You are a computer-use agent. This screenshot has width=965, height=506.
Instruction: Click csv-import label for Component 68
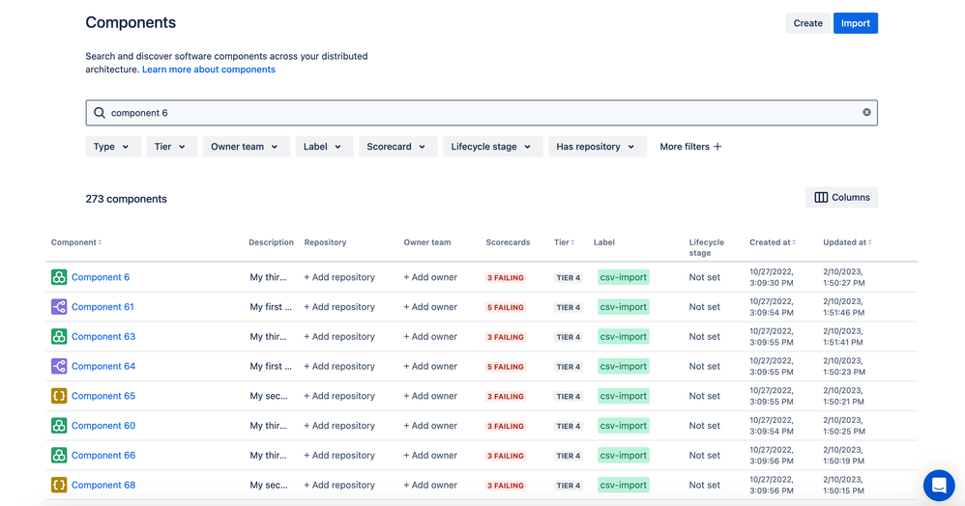click(624, 485)
